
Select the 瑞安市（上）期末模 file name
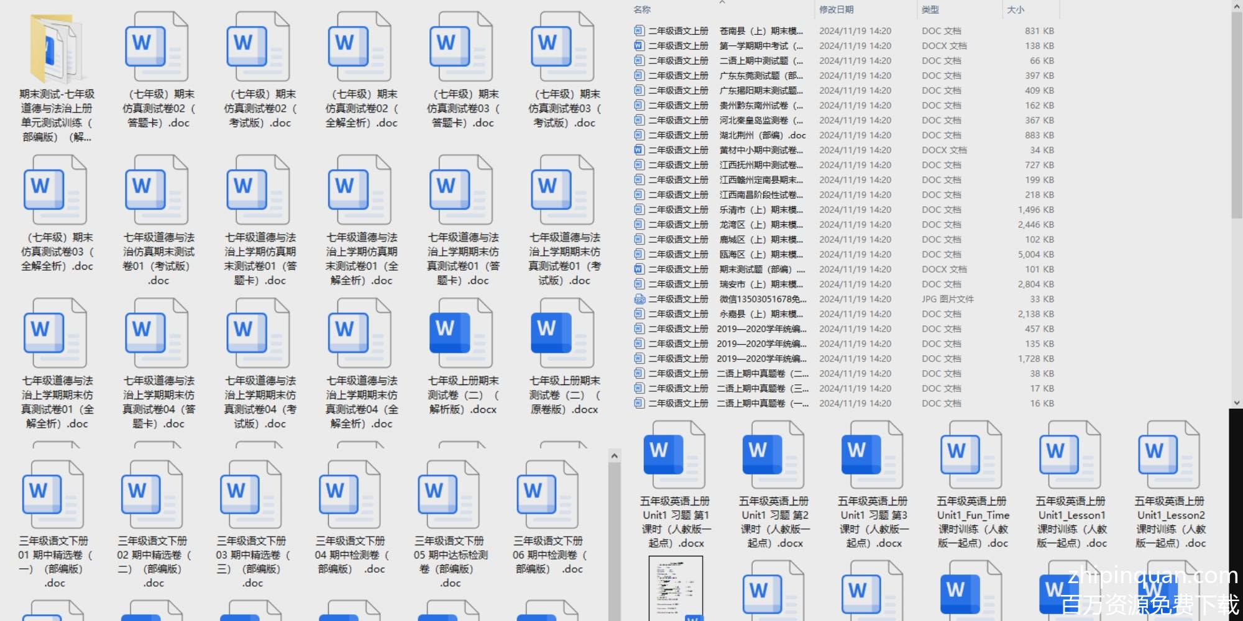pos(761,284)
